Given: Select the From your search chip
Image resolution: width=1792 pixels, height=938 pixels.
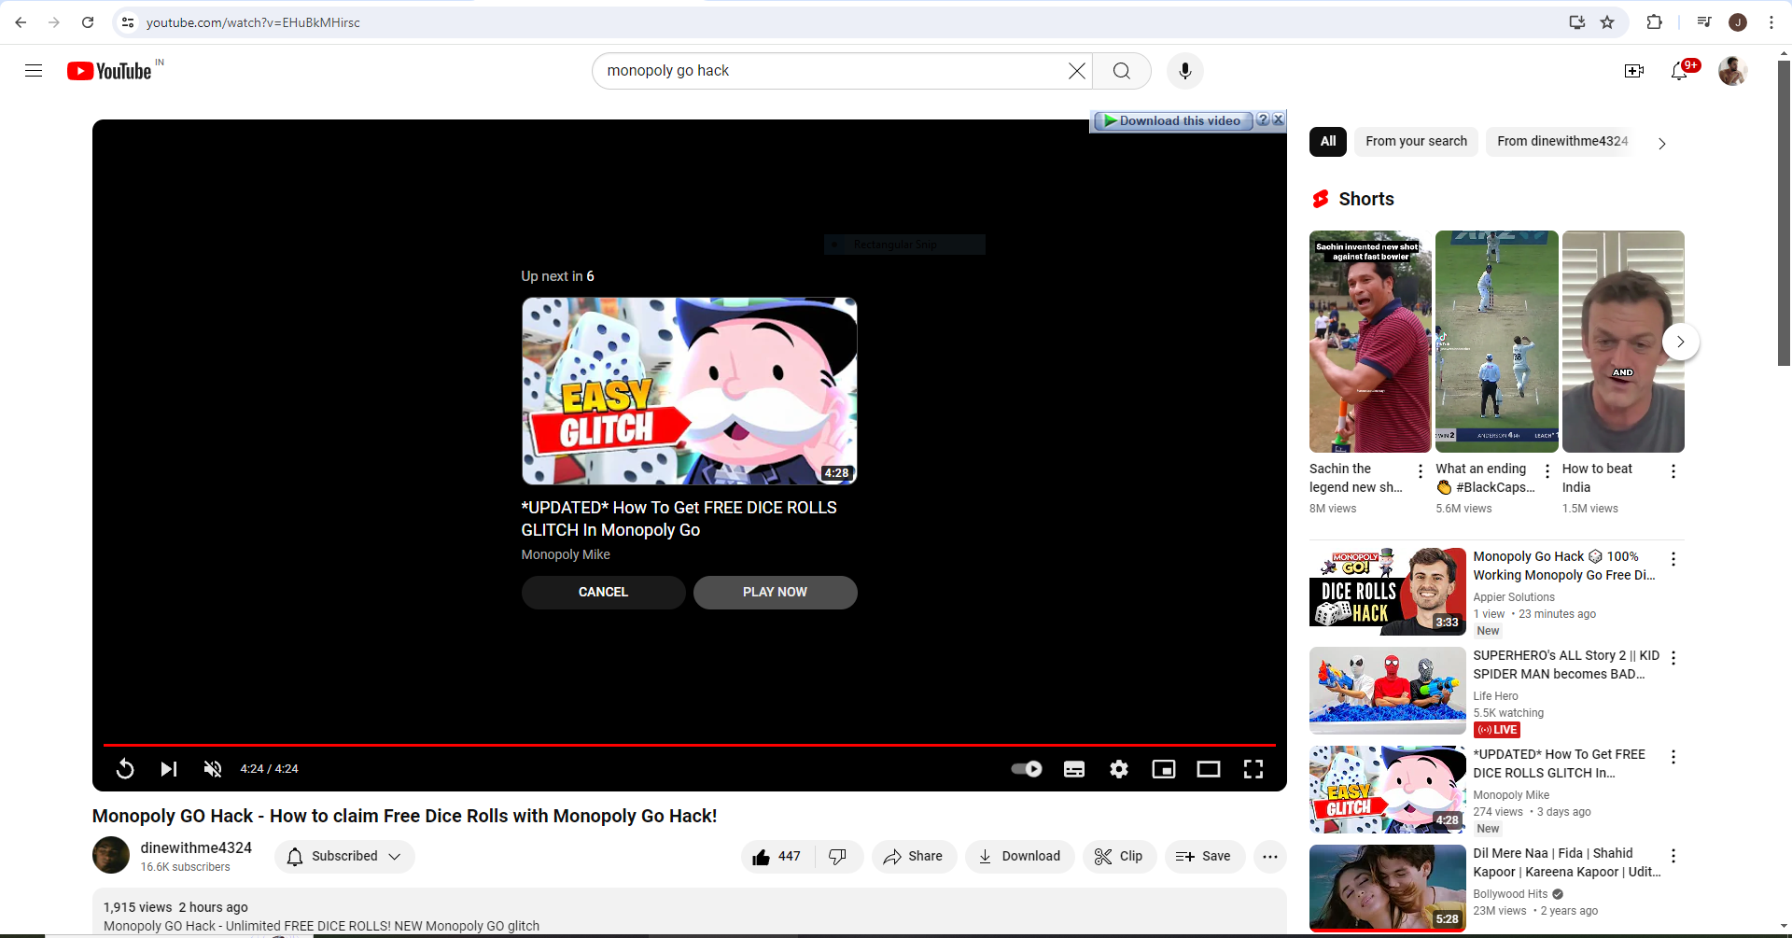Looking at the screenshot, I should coord(1416,142).
